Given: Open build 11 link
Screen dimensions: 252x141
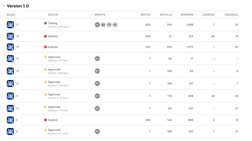Looking at the screenshot, I should [17, 96].
